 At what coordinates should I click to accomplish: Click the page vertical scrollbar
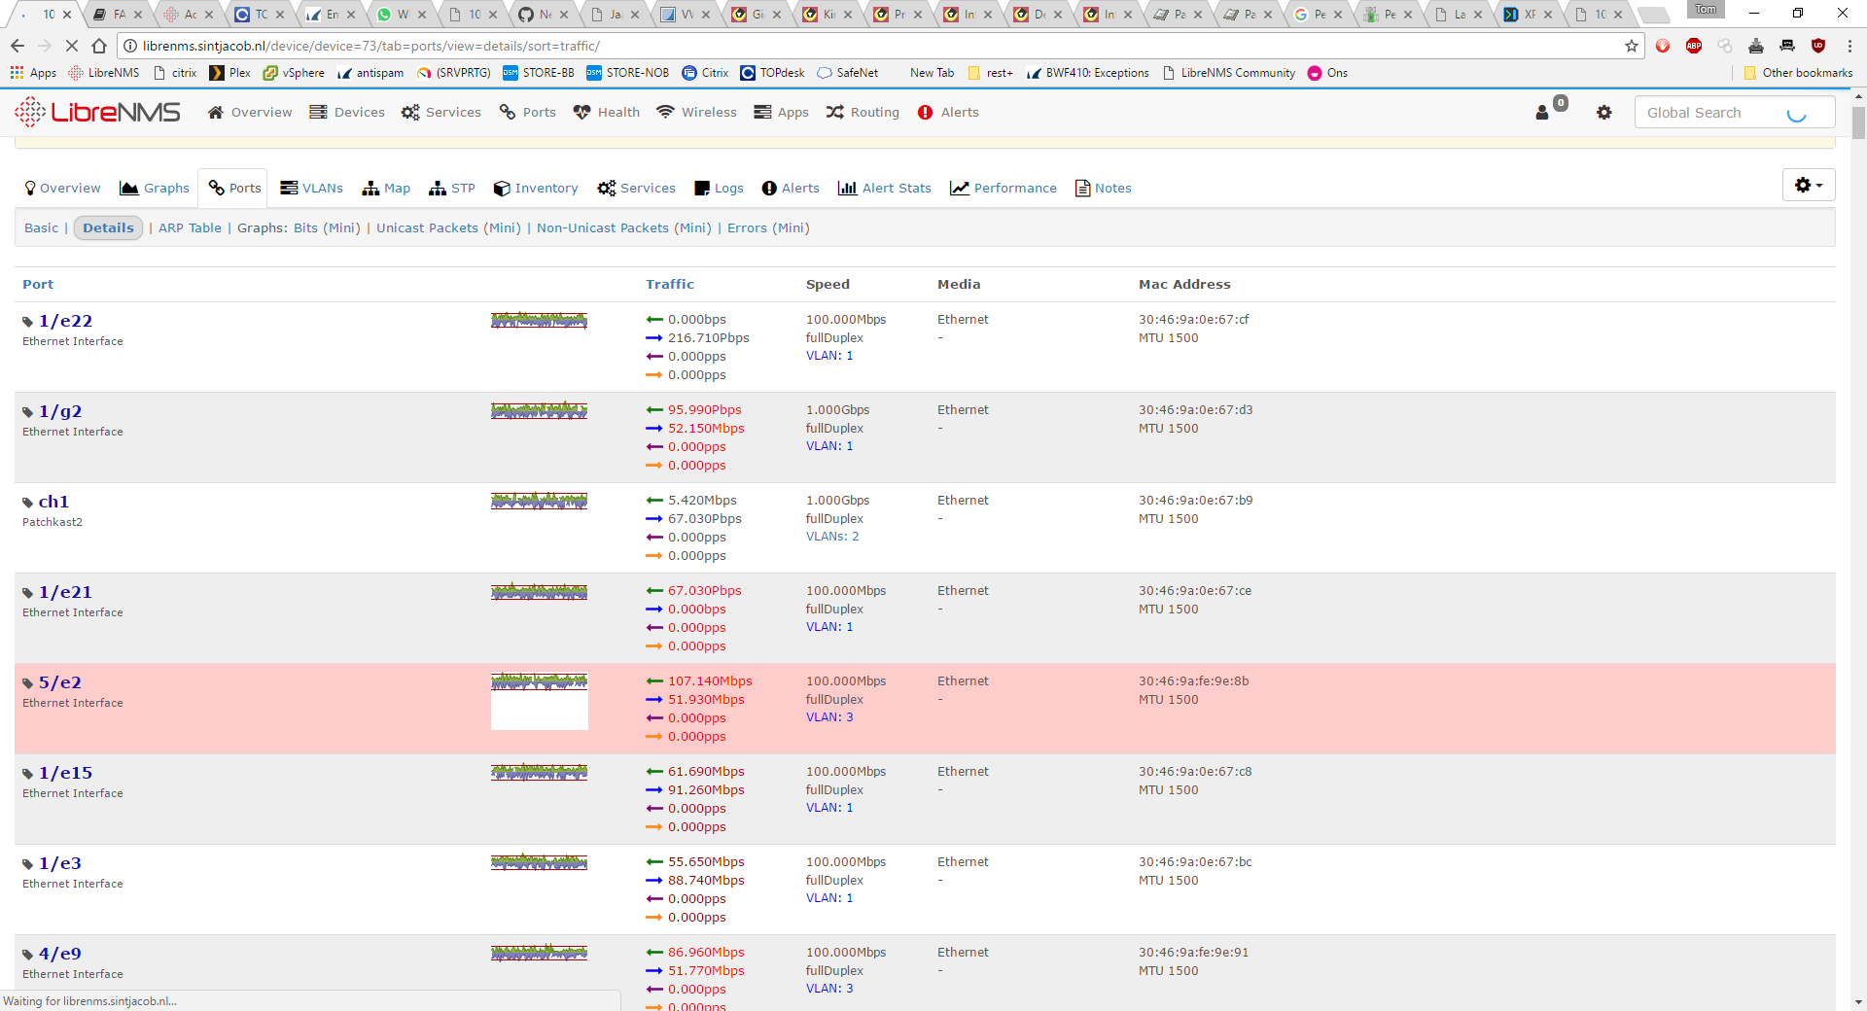(x=1858, y=486)
